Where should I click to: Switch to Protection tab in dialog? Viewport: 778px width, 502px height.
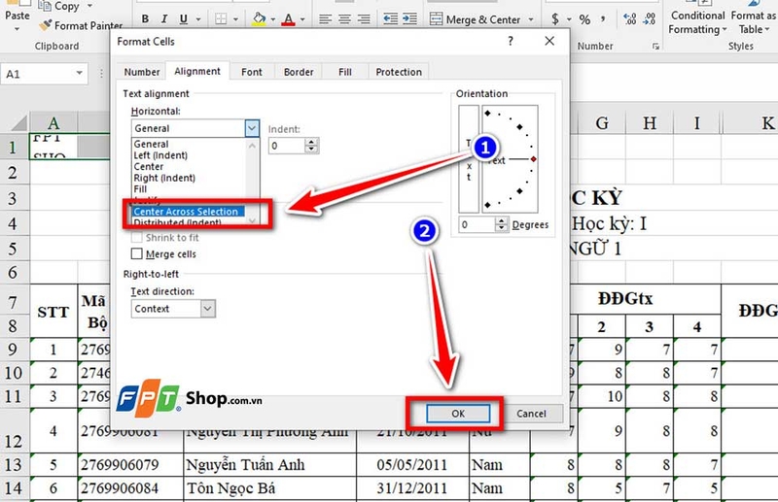pos(399,72)
